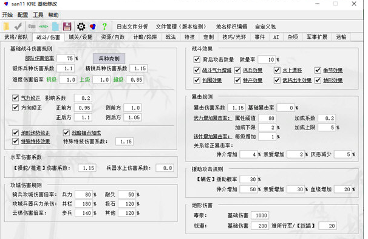Image resolution: width=368 pixels, height=239 pixels.
Task: Switch to the 战法 tab
Action: (171, 37)
